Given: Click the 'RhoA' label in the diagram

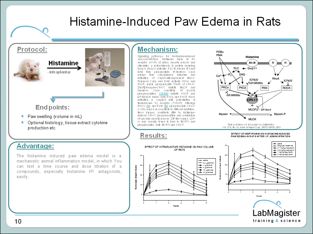Looking at the screenshot, I should tap(276, 79).
